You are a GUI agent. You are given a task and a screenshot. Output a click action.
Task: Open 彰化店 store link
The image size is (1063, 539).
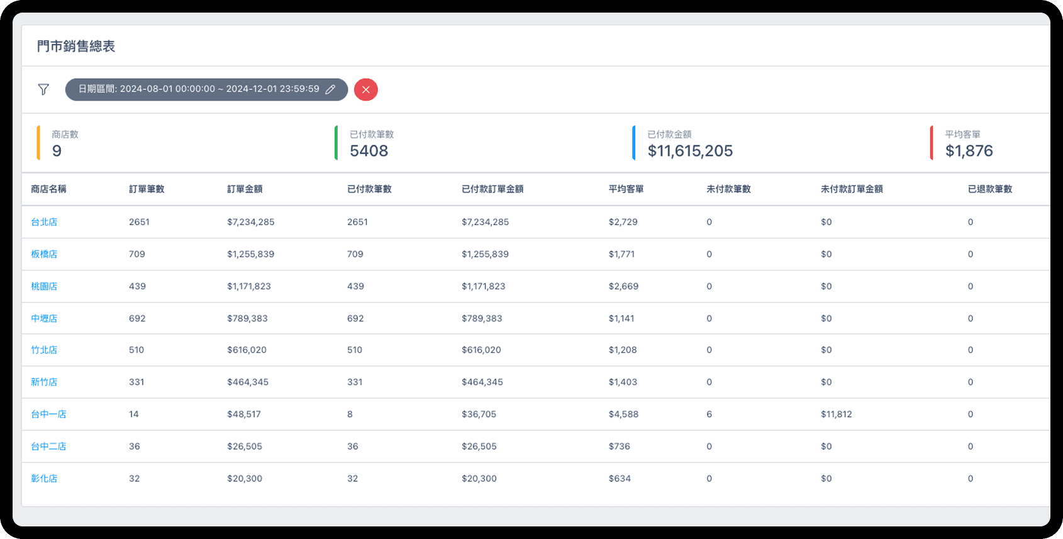click(x=44, y=478)
